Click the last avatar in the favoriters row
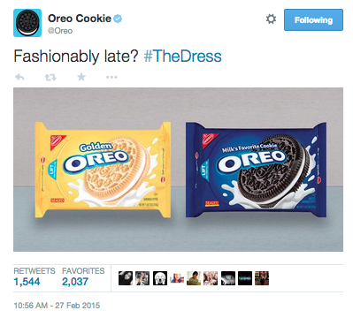The image size is (353, 318). point(262,278)
